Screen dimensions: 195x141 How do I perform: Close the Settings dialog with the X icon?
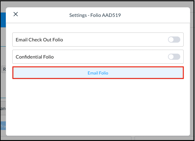click(16, 14)
